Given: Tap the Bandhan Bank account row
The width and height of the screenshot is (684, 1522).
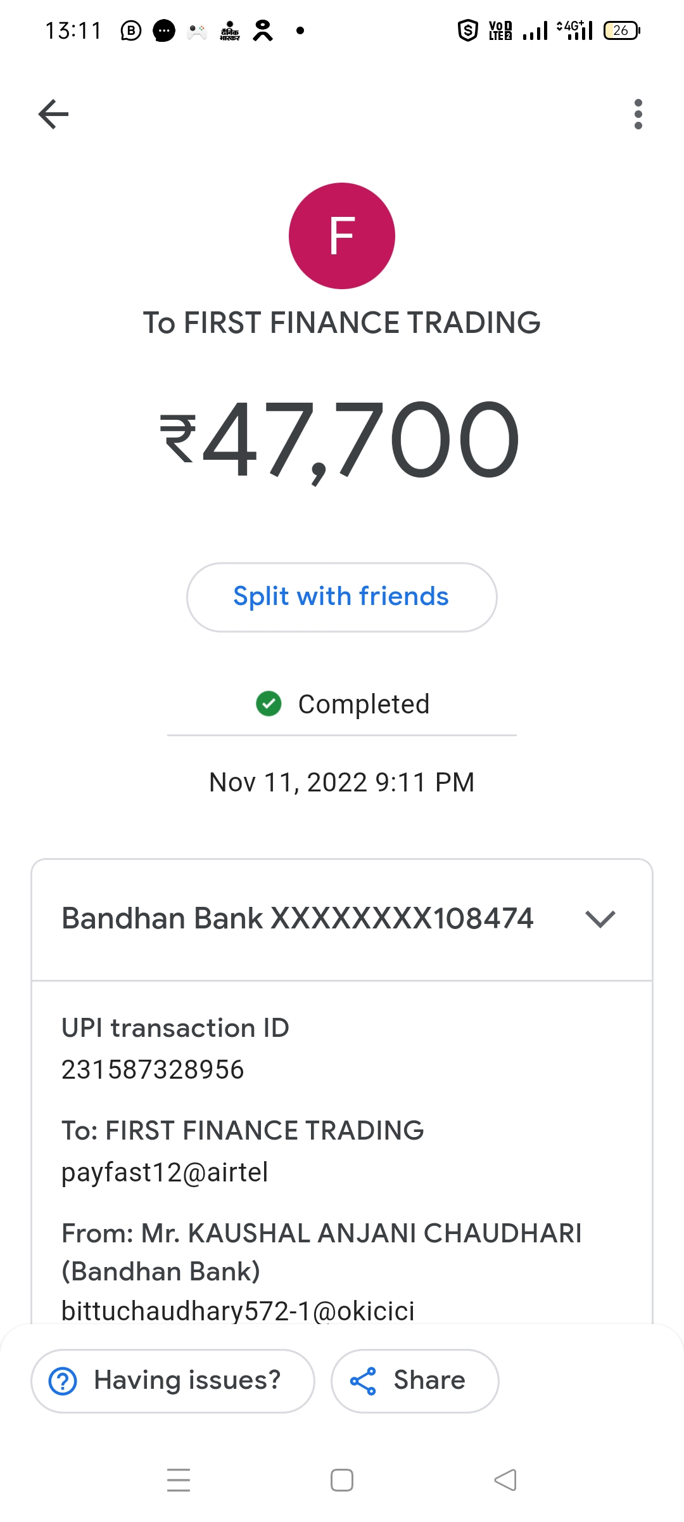Looking at the screenshot, I should 298,919.
